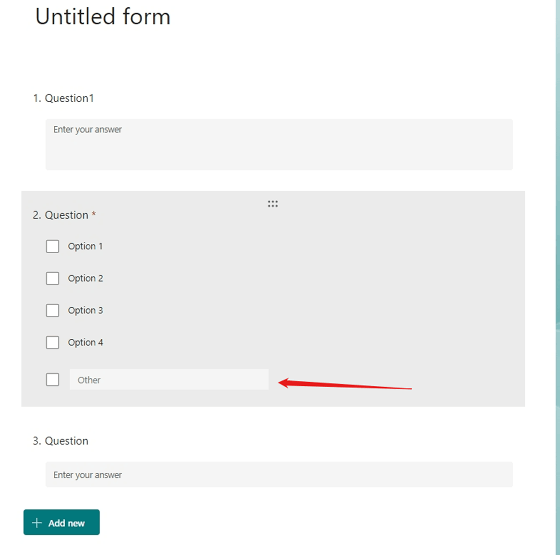Select the Option 3 label text
This screenshot has width=560, height=555.
85,311
